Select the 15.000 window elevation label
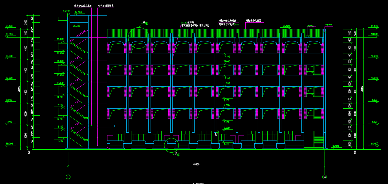The height and width of the screenshot is (184, 388). 226,62
